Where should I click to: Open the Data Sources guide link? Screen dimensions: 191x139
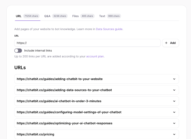click(109, 29)
